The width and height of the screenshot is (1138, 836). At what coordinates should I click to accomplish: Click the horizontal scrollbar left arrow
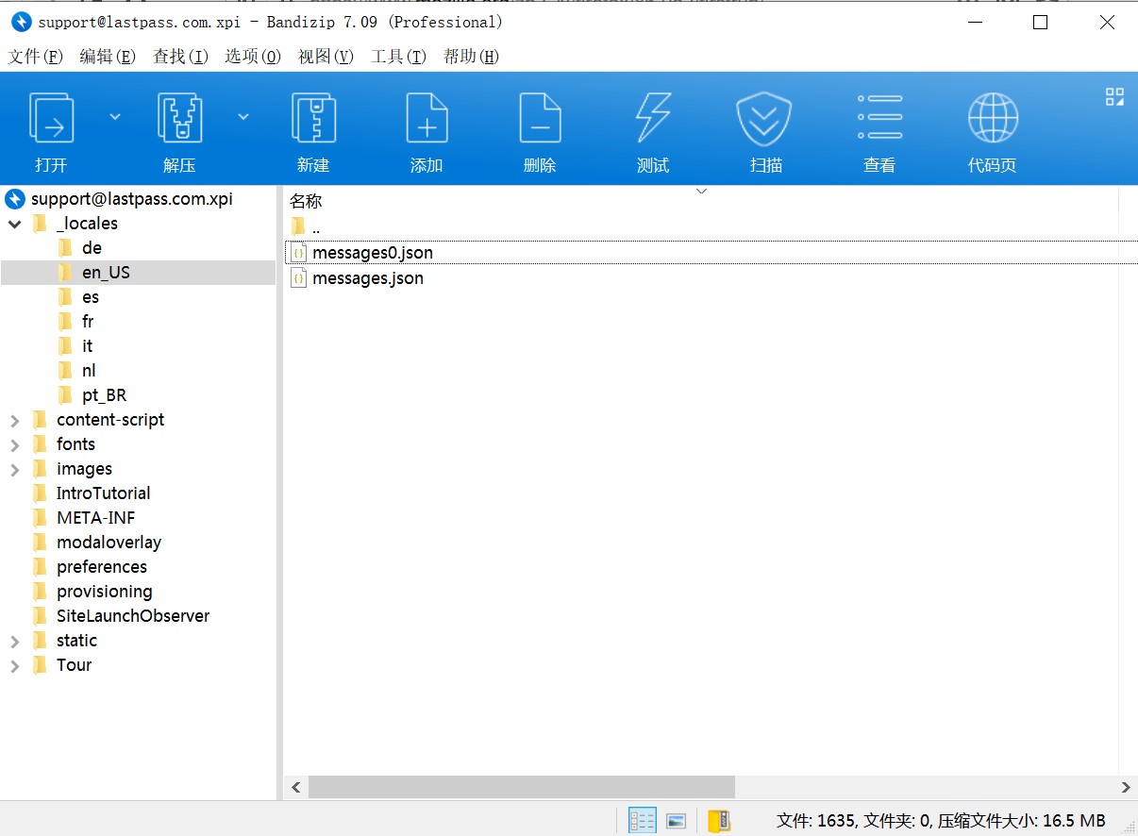pos(295,787)
